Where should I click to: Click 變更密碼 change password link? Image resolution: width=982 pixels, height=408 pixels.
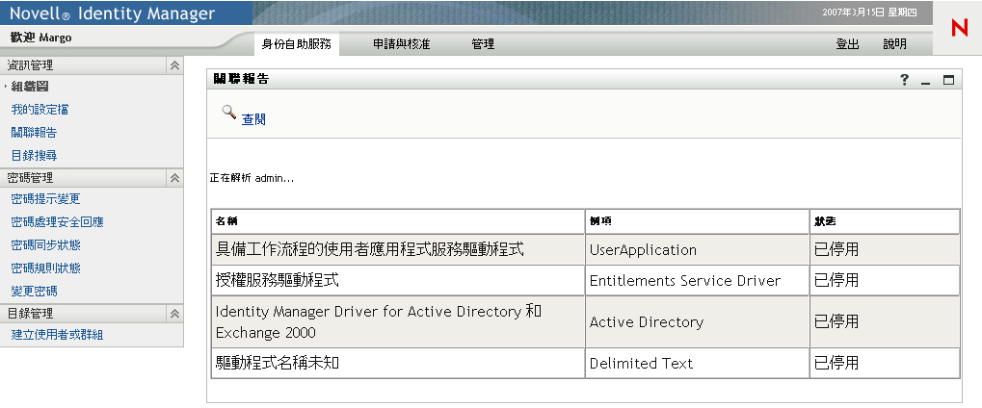34,291
